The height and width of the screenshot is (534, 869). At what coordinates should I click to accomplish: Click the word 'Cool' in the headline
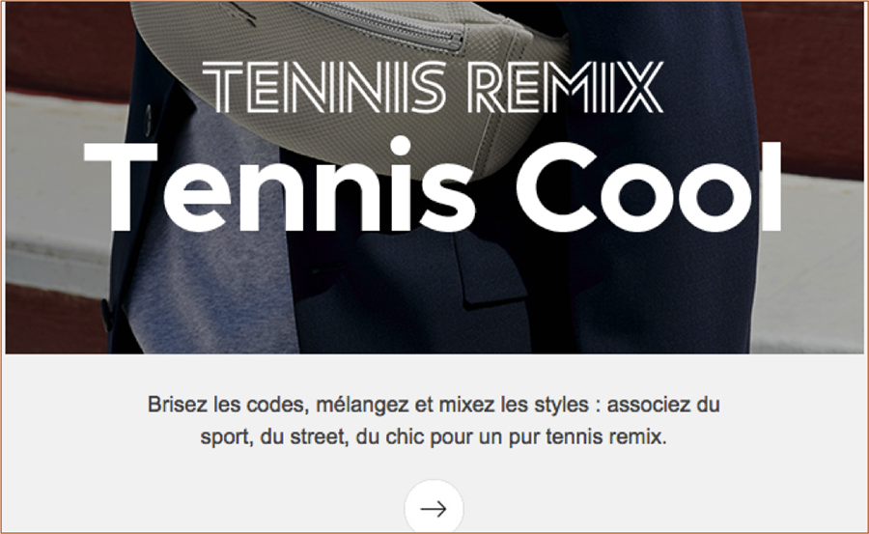[649, 187]
